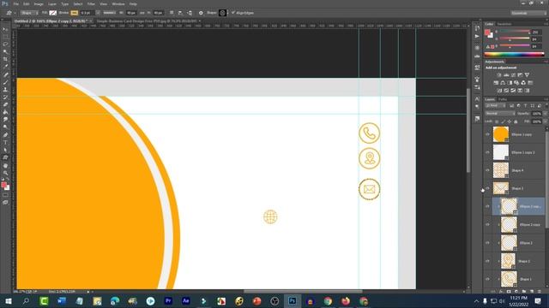Viewport: 549px width, 308px height.
Task: Open the Window menu
Action: (x=118, y=3)
